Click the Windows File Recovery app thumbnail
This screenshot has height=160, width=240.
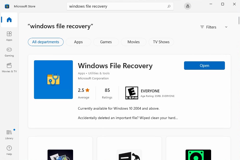point(53,79)
